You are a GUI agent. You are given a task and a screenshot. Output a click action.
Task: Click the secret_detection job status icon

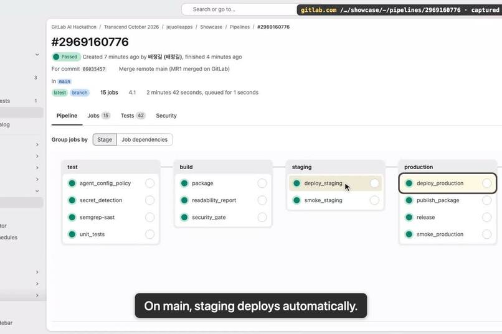pyautogui.click(x=72, y=200)
